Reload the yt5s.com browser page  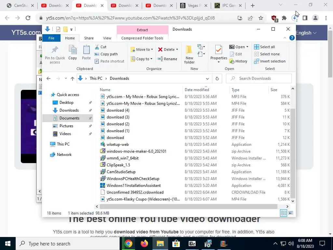[x=28, y=18]
